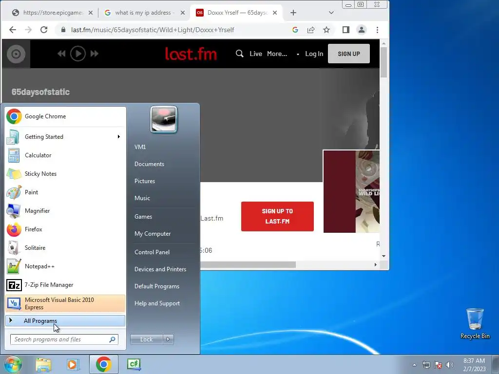Click Log In on last.fm
The height and width of the screenshot is (374, 499).
(314, 54)
